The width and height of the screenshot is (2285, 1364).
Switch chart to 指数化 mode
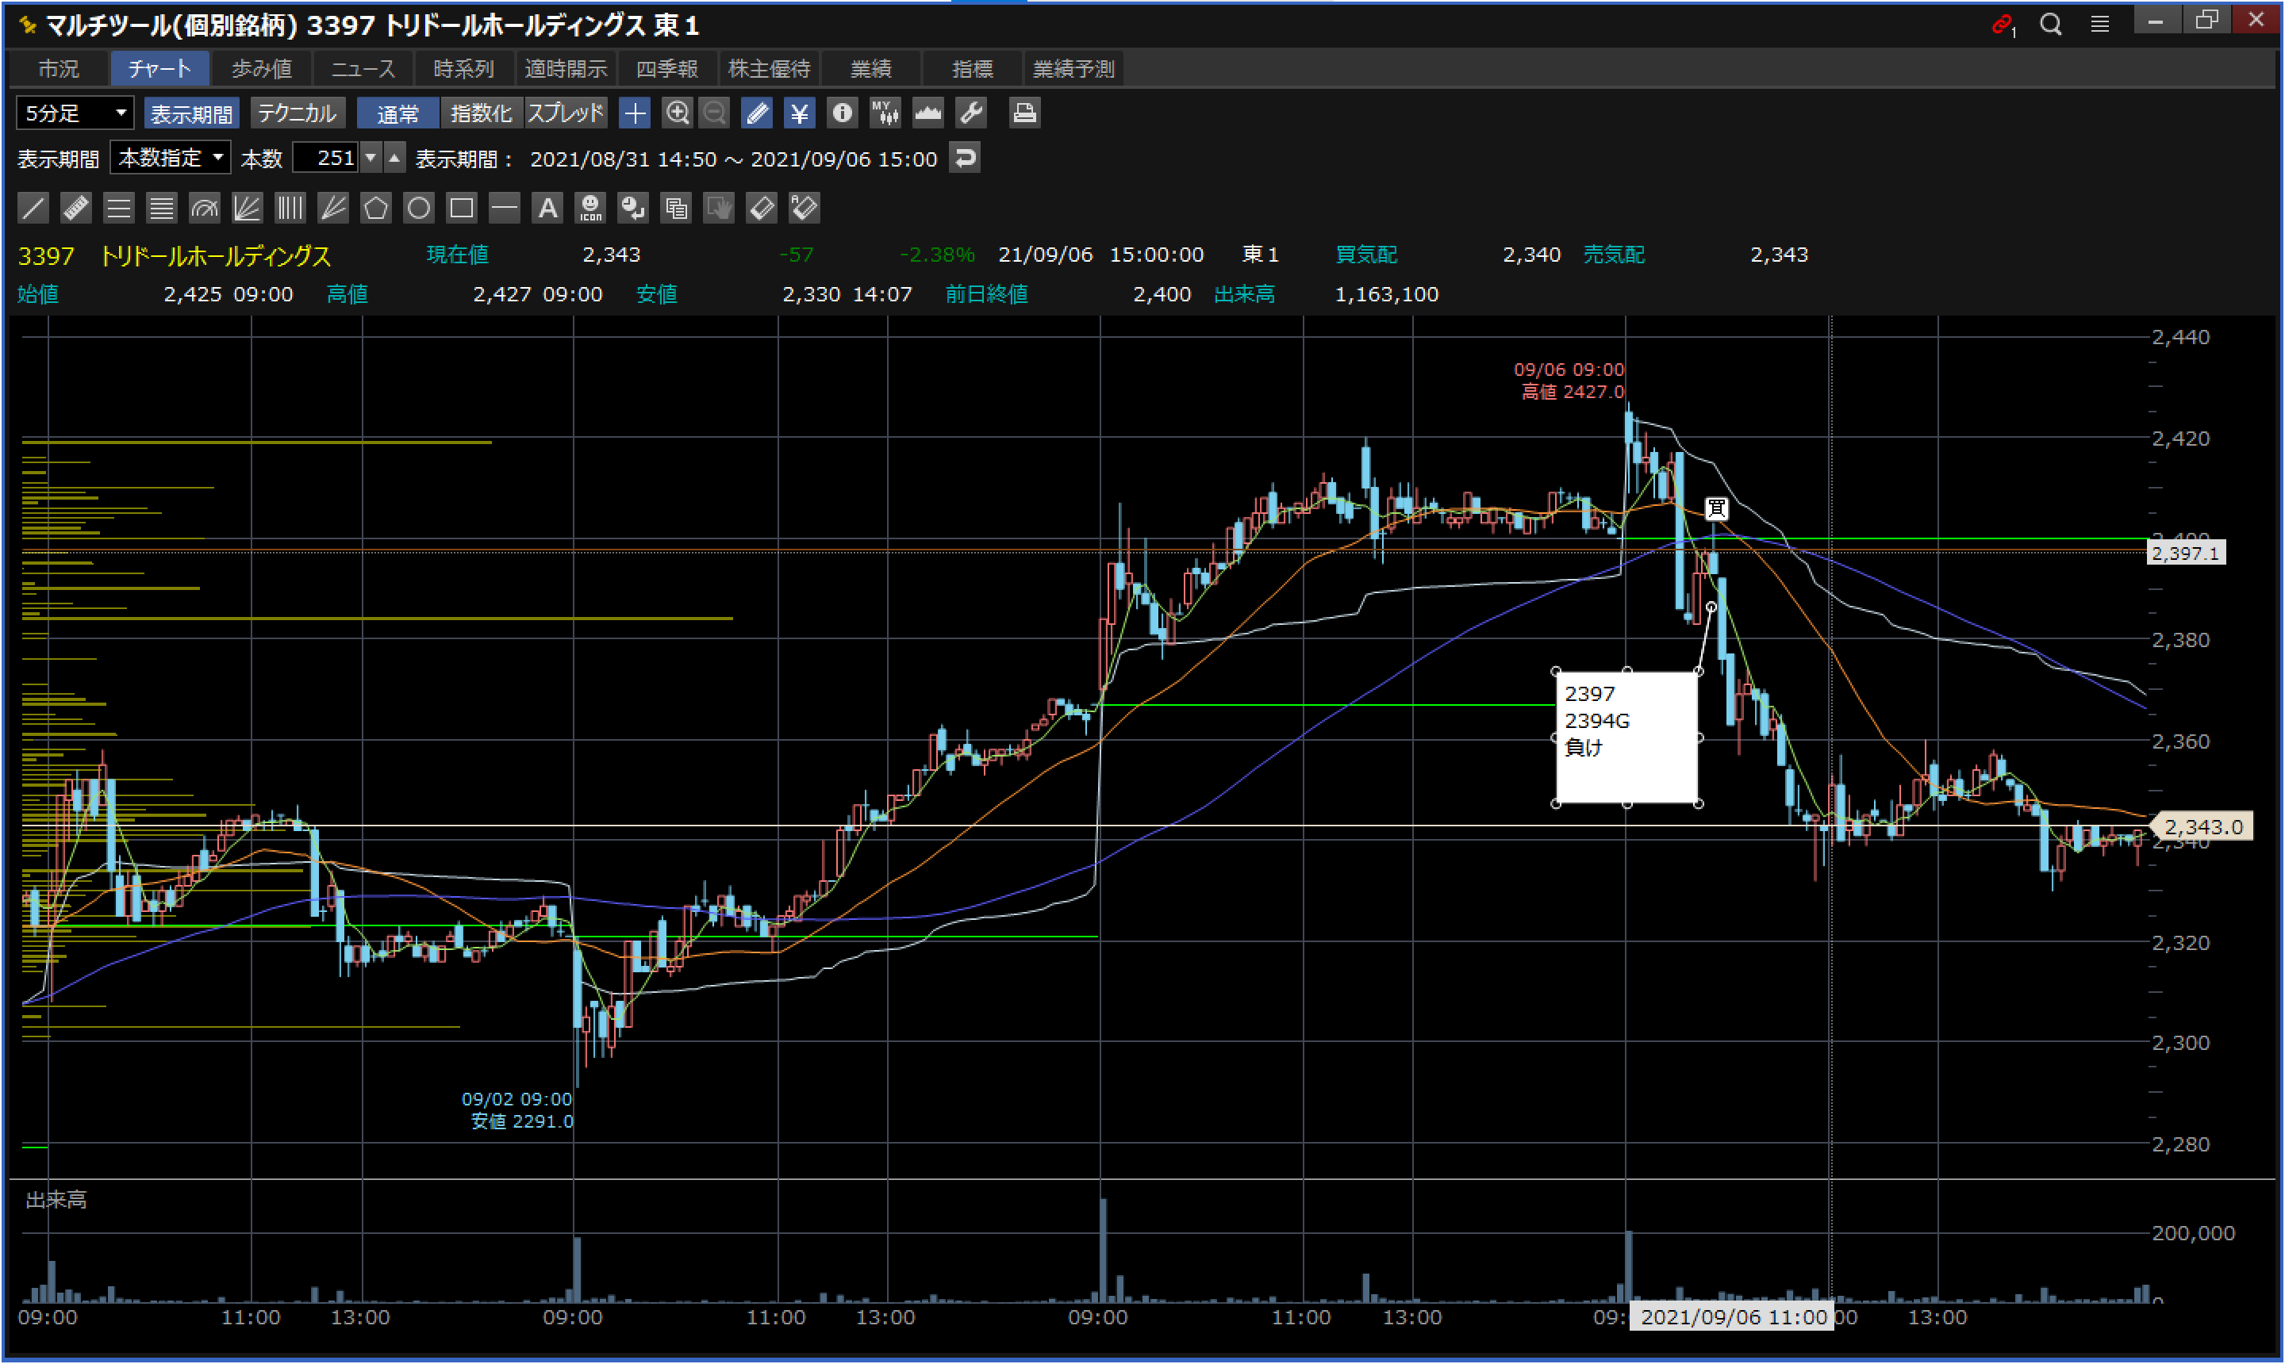coord(481,113)
